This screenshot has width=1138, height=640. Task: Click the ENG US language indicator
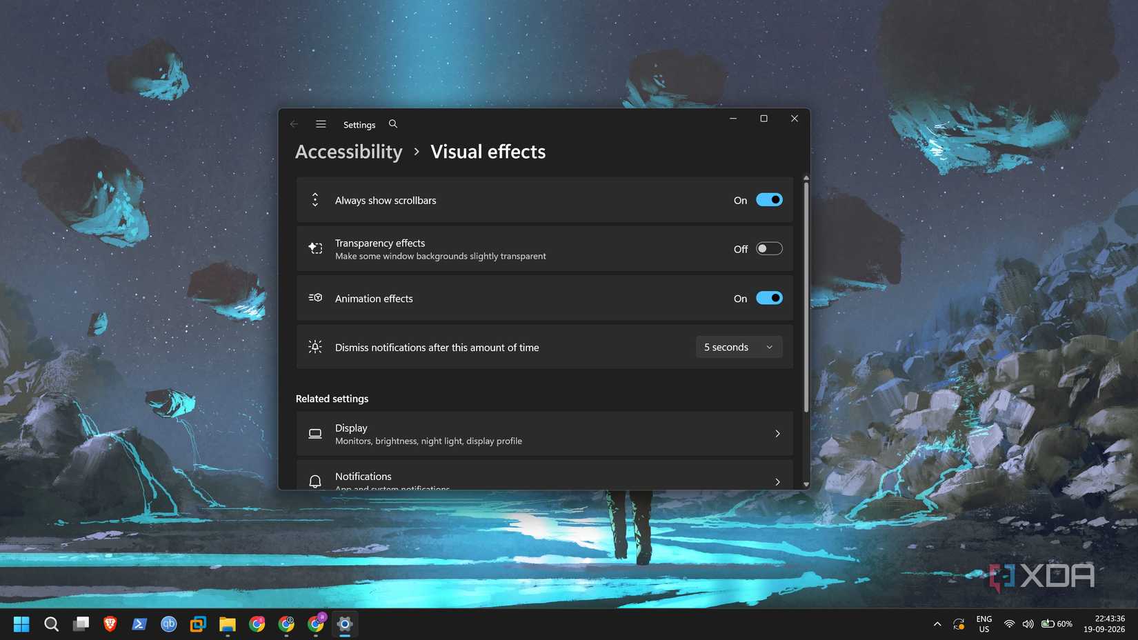[984, 624]
